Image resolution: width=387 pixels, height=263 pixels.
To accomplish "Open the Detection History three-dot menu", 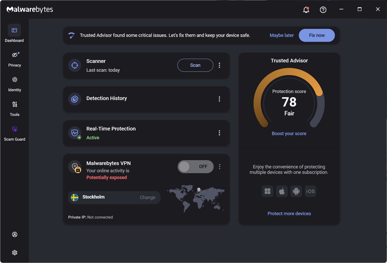I will coord(219,99).
